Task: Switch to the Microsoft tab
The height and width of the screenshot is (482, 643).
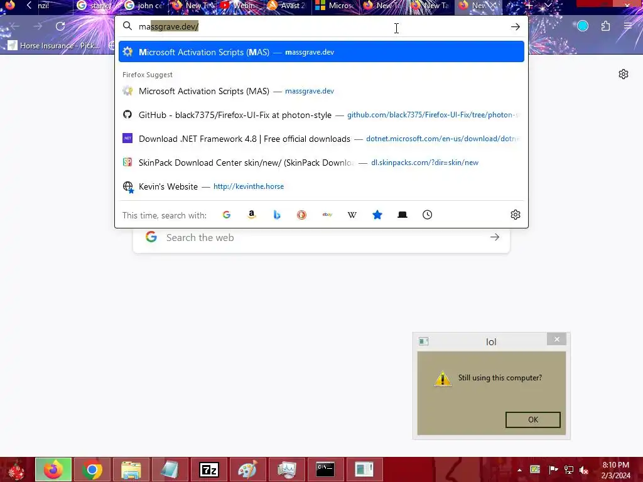Action: pos(335,6)
